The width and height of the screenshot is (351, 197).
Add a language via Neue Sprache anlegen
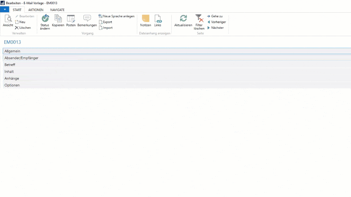[117, 16]
